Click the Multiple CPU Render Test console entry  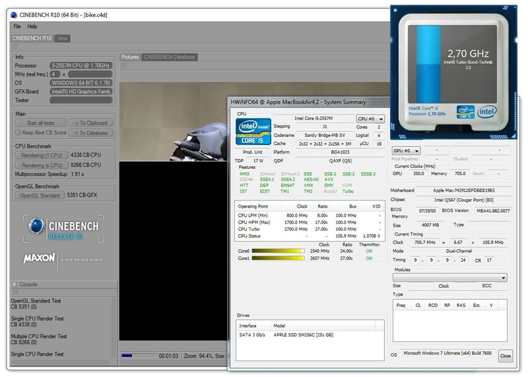click(39, 339)
